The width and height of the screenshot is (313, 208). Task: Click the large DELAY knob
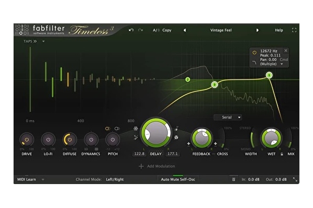(x=156, y=133)
